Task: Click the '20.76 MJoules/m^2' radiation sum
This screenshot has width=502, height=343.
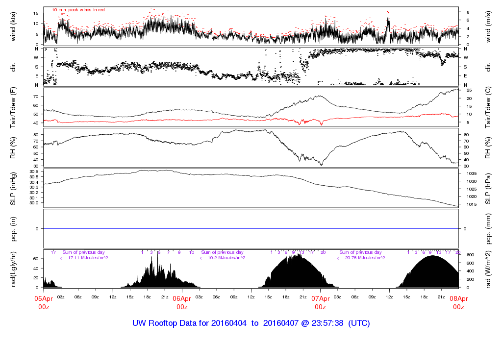Action: coord(365,258)
